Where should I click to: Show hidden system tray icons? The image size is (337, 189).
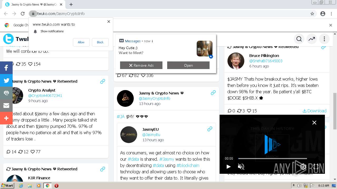[294, 186]
